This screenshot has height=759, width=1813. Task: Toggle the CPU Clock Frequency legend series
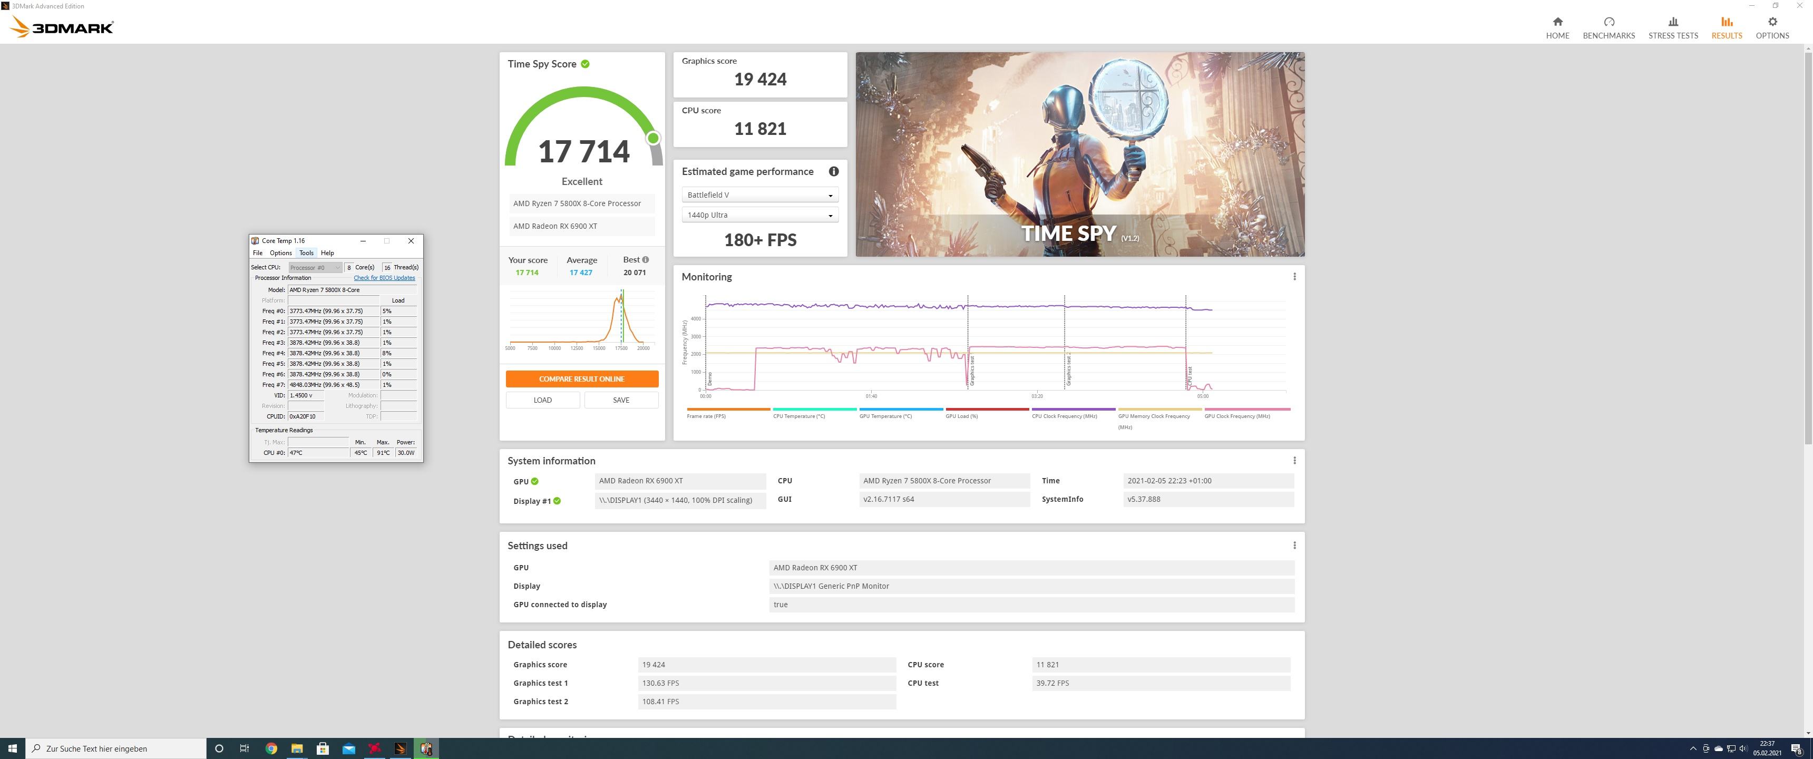coord(1073,413)
